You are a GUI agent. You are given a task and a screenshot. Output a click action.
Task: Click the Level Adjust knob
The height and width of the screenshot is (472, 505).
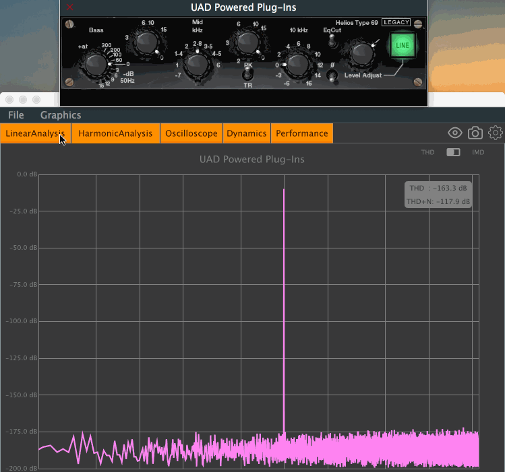tap(362, 53)
